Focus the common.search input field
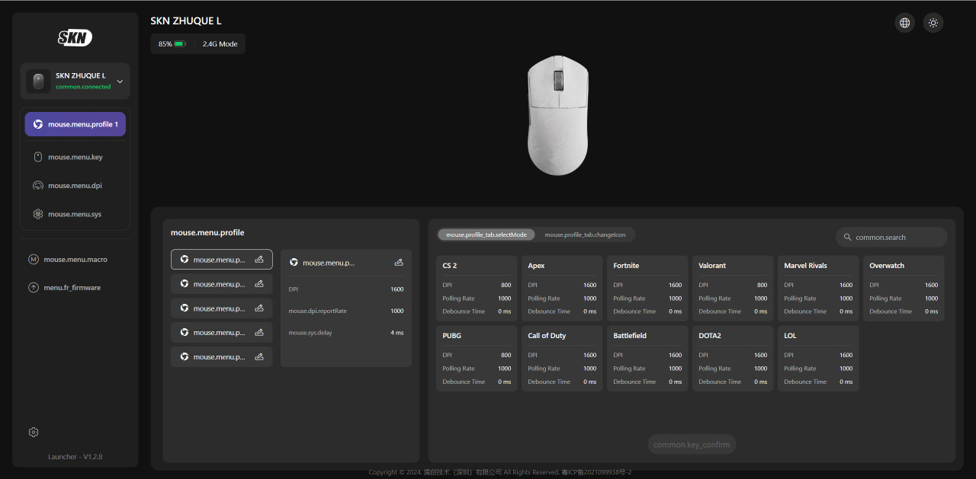This screenshot has width=976, height=479. point(891,237)
